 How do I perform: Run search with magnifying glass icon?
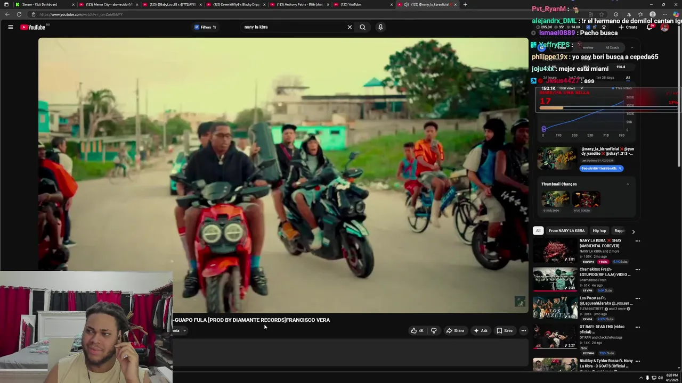[x=362, y=27]
